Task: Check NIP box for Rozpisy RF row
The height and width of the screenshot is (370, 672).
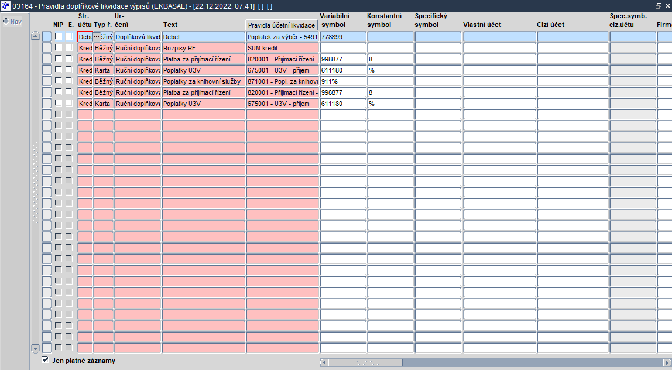Action: click(59, 47)
